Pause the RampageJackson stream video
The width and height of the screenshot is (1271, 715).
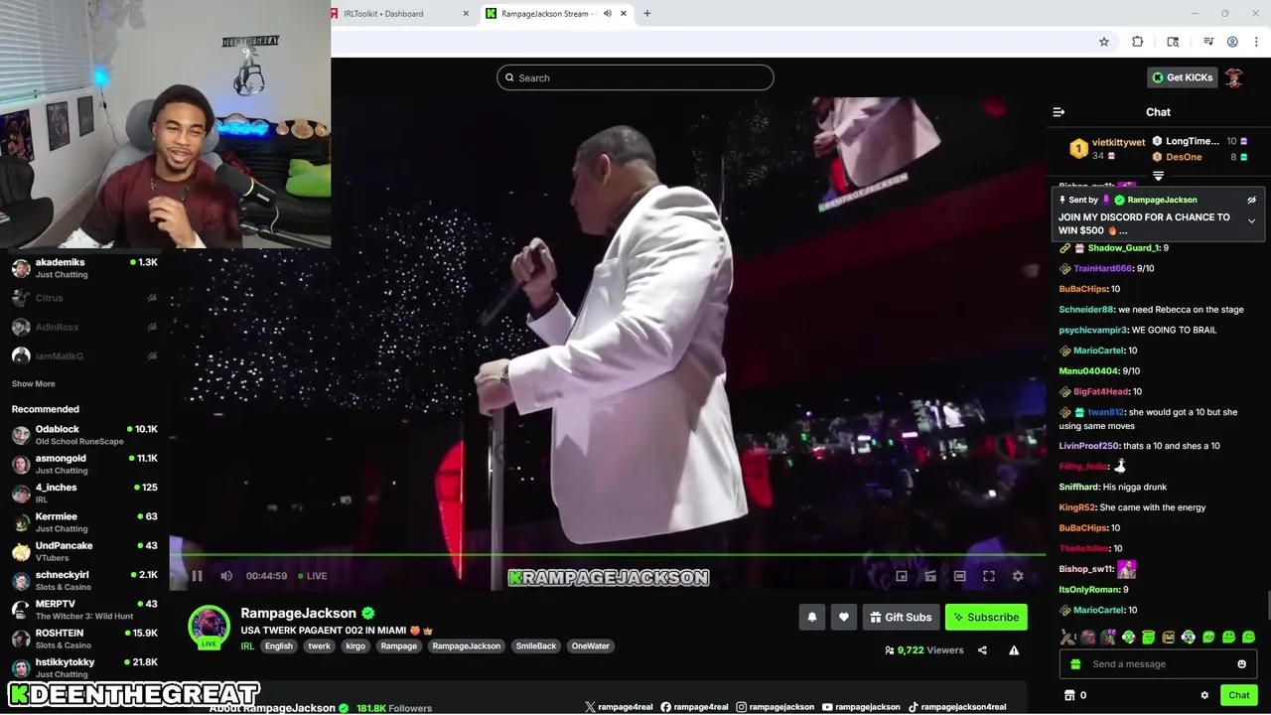(x=197, y=576)
